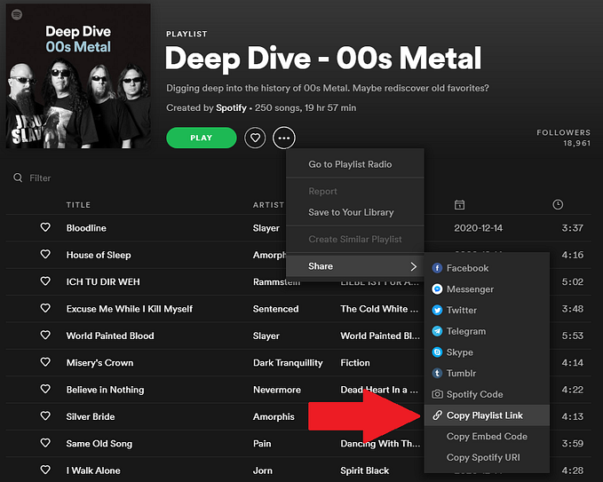The image size is (603, 482).
Task: Click the Spotify logo on cover art
Action: click(17, 14)
